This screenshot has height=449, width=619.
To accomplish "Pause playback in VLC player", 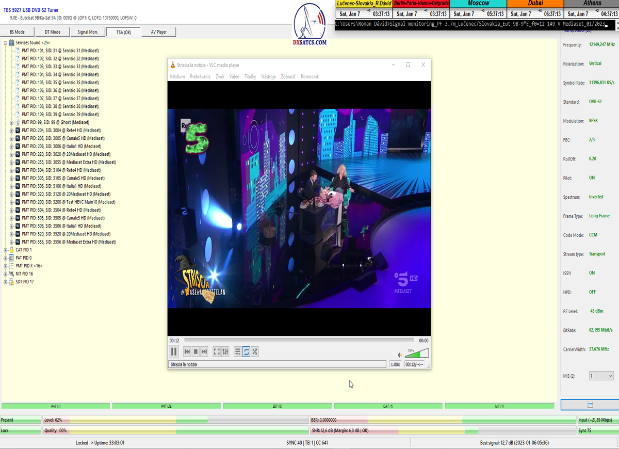I will (174, 351).
